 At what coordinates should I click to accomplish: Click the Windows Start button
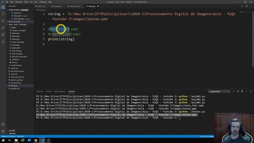[3, 140]
